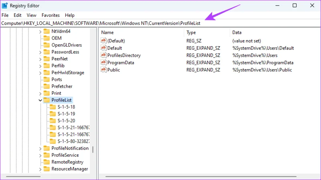Click the %SystemDrive%\Users\Public data cell
The image size is (321, 180).
(x=262, y=70)
